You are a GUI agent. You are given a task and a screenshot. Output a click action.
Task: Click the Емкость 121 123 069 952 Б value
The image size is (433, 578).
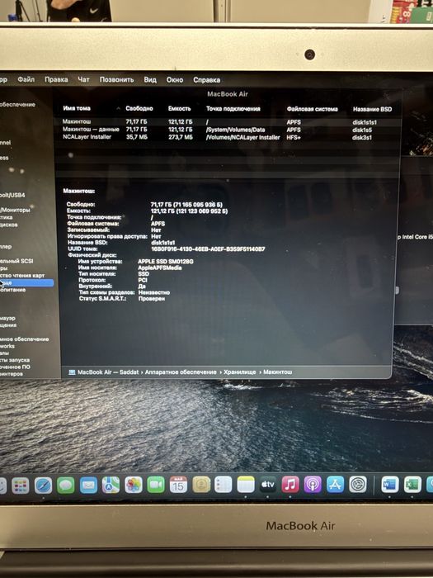[189, 211]
